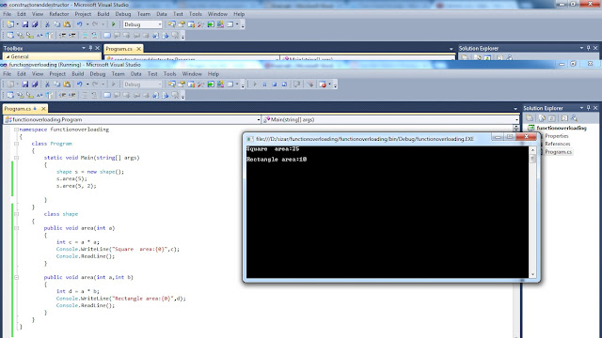Click Copy icon in functionoverloading toolbar

click(x=56, y=84)
